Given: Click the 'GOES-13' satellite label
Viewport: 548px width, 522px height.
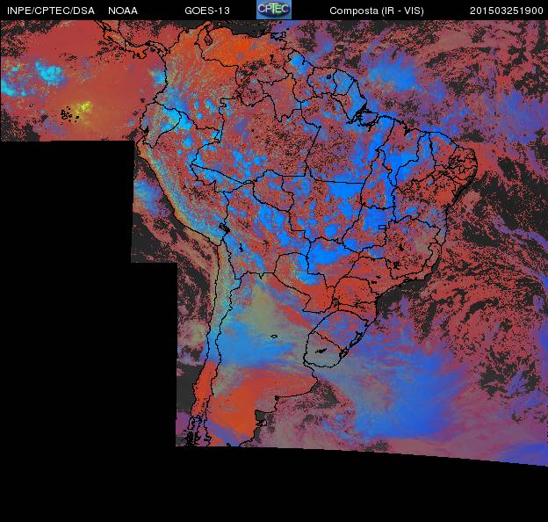Looking at the screenshot, I should pyautogui.click(x=207, y=11).
